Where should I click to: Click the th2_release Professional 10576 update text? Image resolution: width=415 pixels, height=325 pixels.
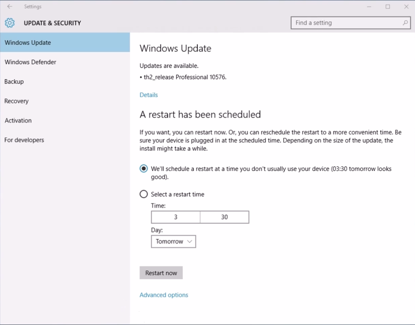pos(185,77)
